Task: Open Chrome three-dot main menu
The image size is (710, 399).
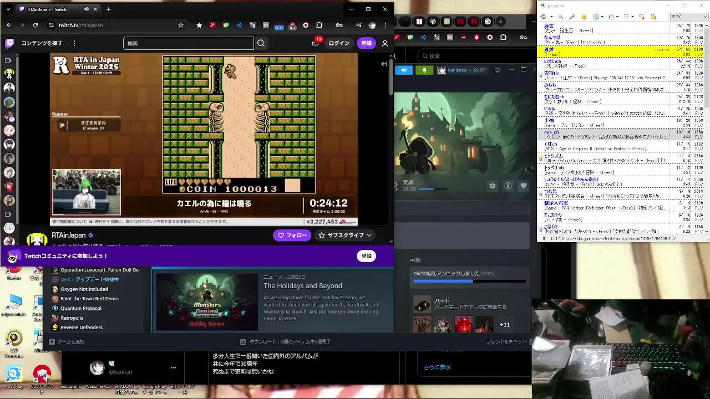Action: 386,25
